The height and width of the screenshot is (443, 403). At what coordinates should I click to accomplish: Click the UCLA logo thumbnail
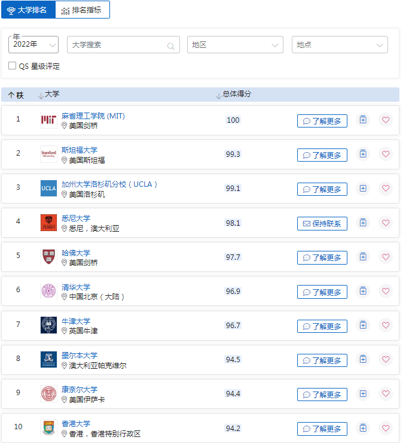[x=48, y=188]
